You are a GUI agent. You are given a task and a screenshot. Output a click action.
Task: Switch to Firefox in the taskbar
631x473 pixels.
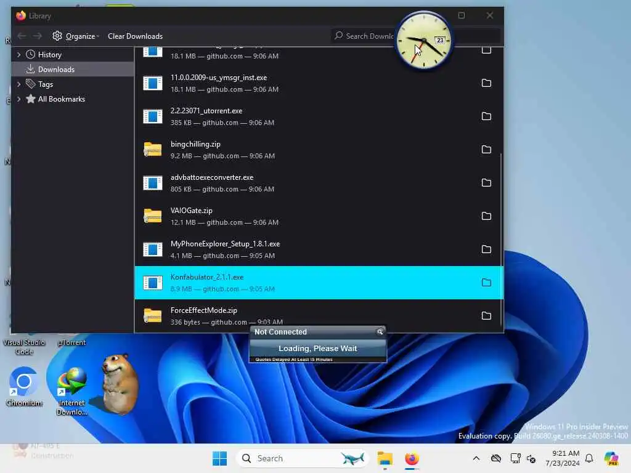412,458
